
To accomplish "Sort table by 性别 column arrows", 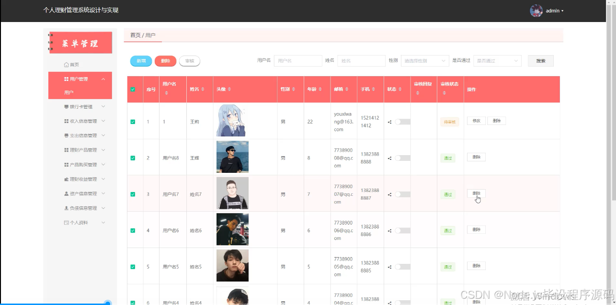I will click(294, 90).
